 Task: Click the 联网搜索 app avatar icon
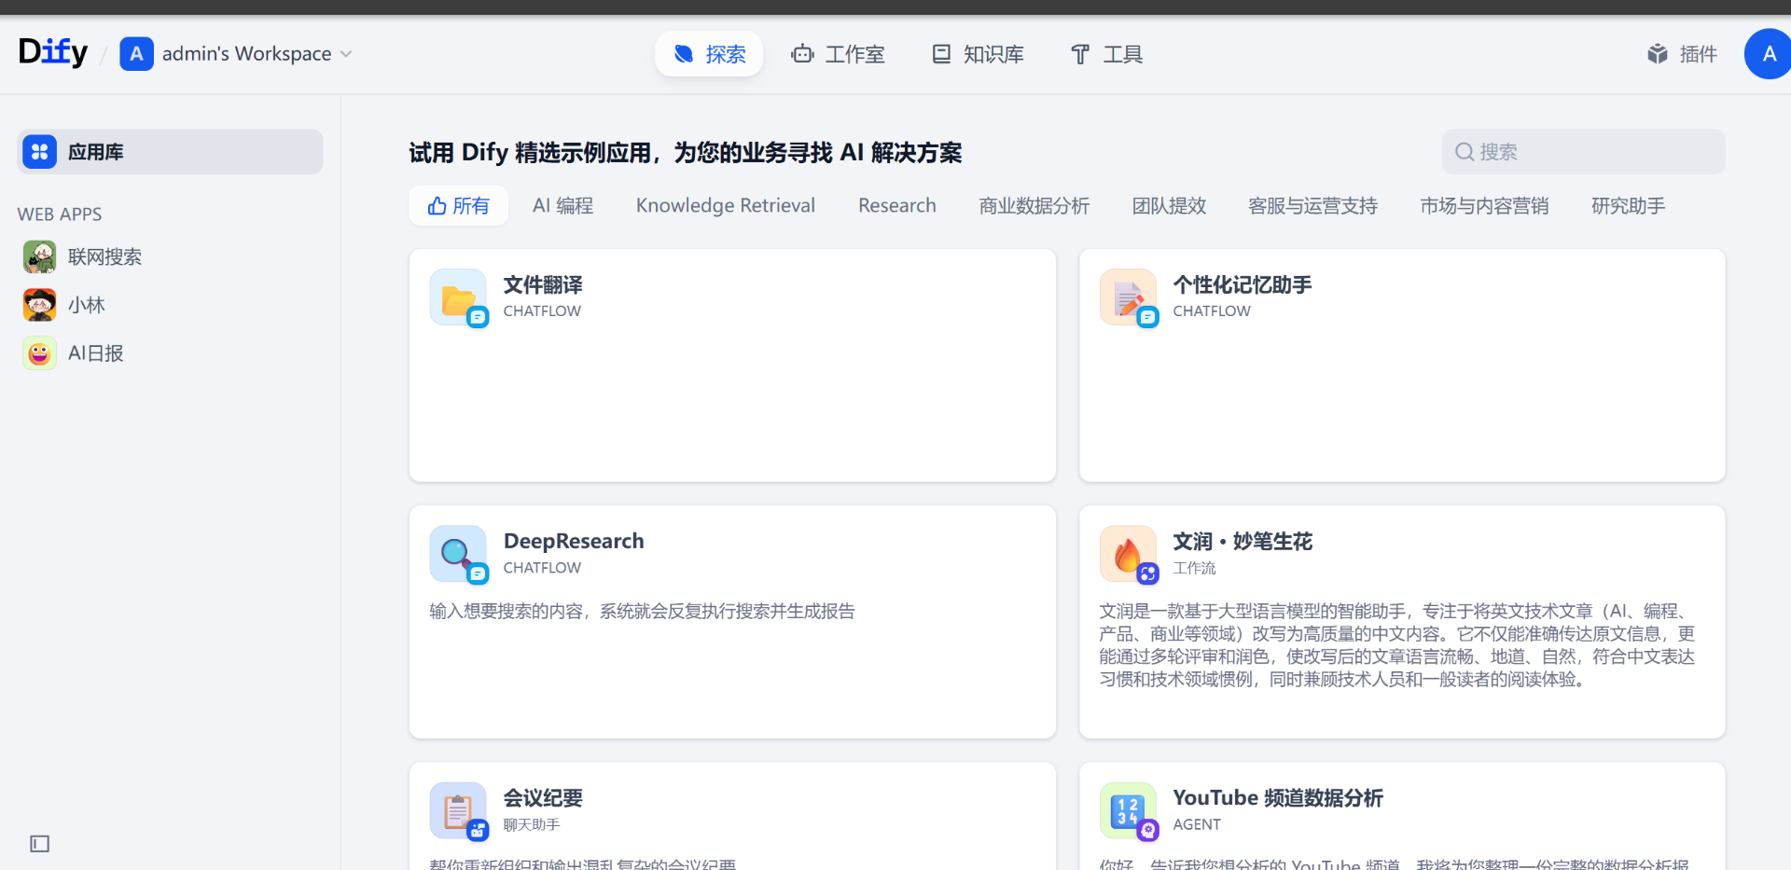[x=39, y=256]
